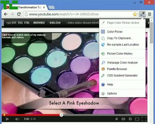Click the rgb(137, 153, 178) value in color bar
Image resolution: width=155 pixels, height=124 pixels.
point(18,23)
